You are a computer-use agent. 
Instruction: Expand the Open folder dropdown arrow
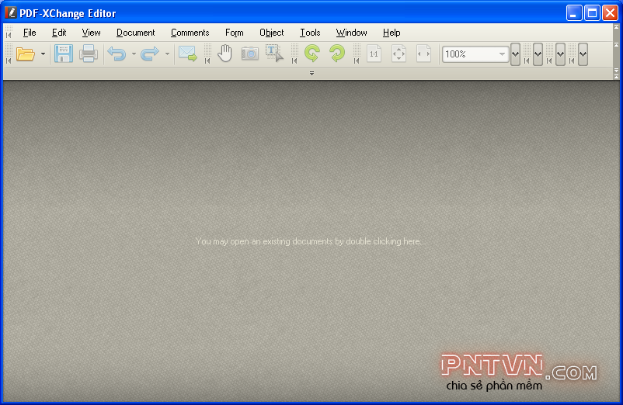(x=43, y=54)
